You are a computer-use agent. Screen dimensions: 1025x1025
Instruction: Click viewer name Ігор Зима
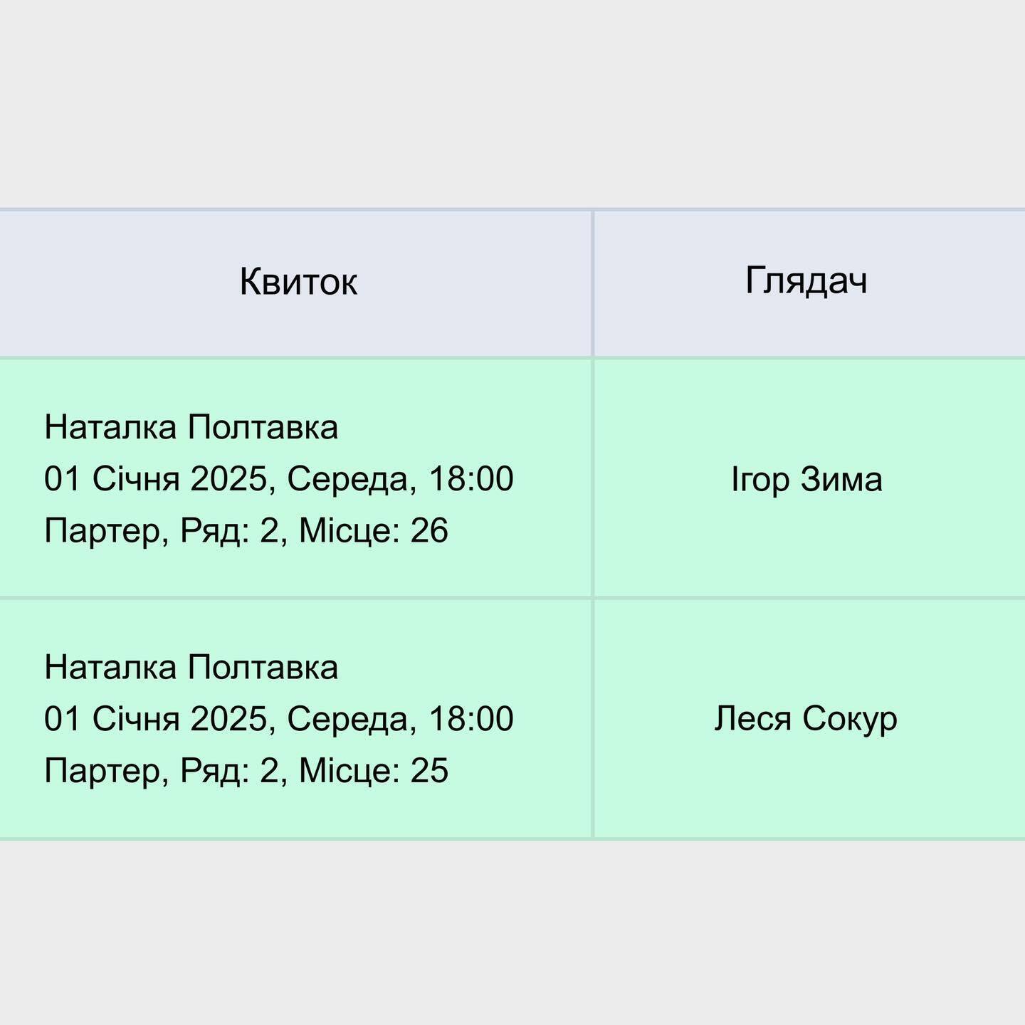tap(806, 479)
